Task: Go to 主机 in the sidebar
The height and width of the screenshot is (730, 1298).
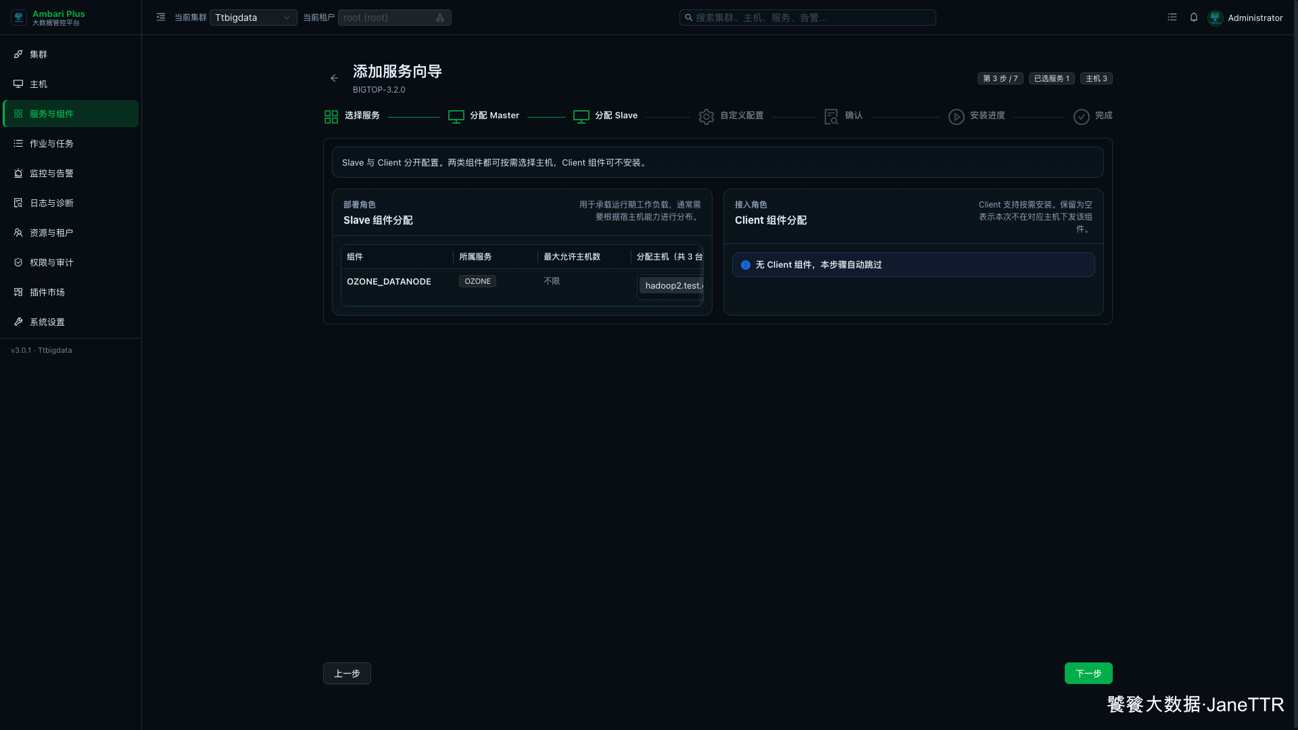Action: click(70, 84)
